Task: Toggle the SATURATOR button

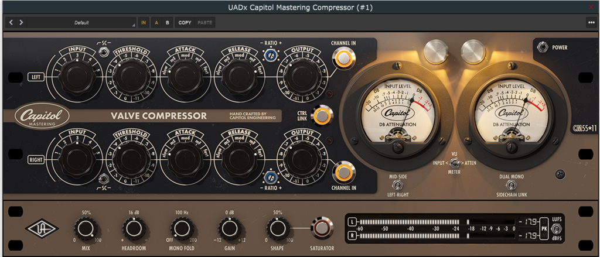Action: [x=322, y=228]
